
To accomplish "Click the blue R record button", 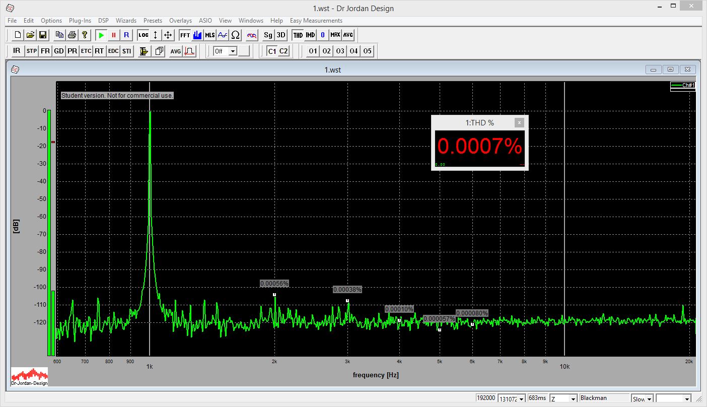I will [x=126, y=35].
